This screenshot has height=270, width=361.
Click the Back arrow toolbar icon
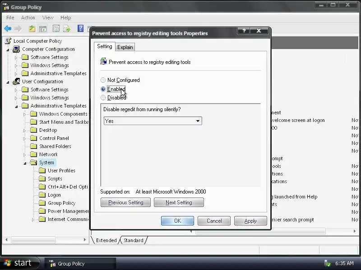pos(8,29)
